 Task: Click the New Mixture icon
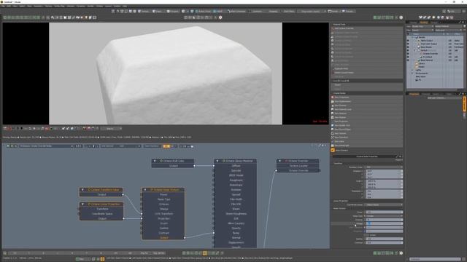pyautogui.click(x=333, y=117)
